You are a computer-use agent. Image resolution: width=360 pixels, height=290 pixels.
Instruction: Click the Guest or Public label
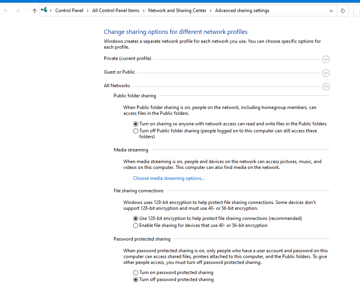[119, 72]
